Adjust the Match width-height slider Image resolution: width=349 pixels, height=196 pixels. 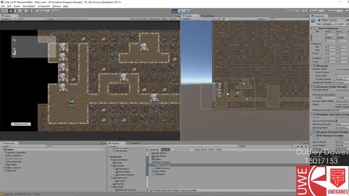(342, 105)
